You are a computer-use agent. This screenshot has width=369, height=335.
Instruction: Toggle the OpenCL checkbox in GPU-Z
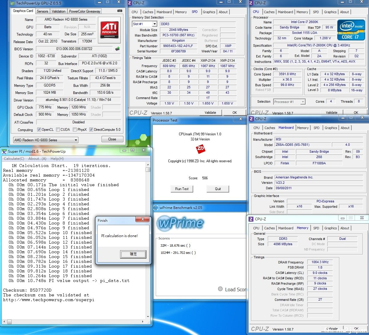click(x=39, y=130)
